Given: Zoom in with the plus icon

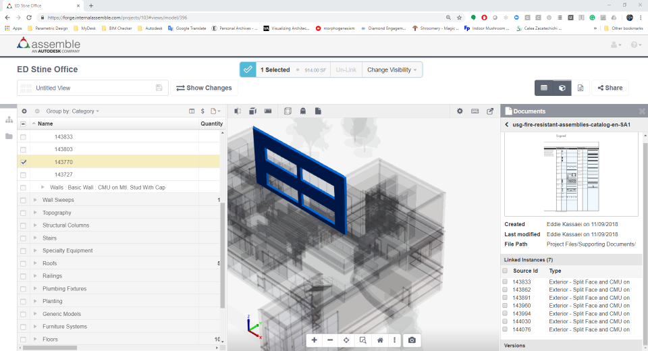Looking at the screenshot, I should point(315,340).
